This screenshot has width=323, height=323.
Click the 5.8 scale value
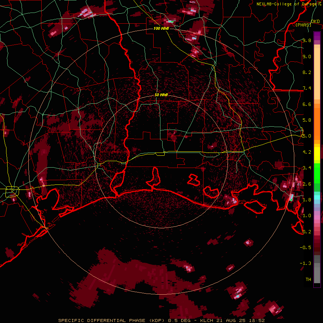tap(307, 120)
